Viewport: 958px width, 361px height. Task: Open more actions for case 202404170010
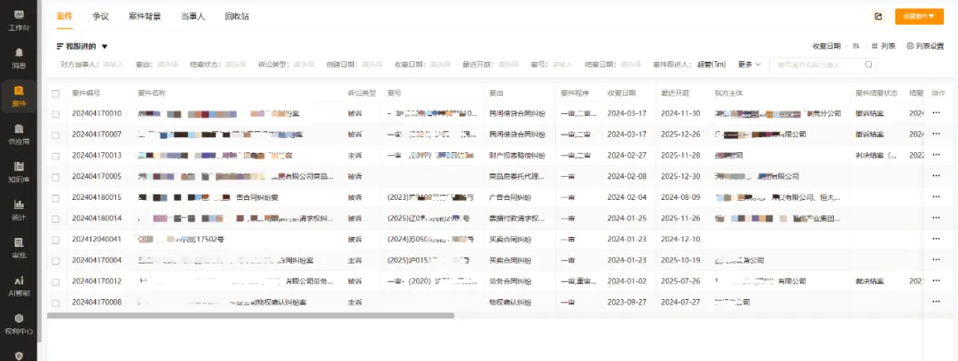tap(936, 113)
